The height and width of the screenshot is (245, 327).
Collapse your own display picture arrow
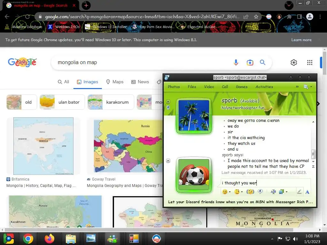pos(168,161)
